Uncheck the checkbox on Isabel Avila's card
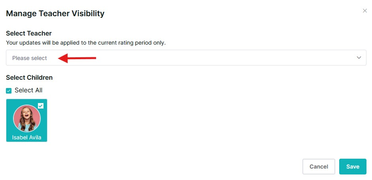372x180 pixels. point(41,105)
